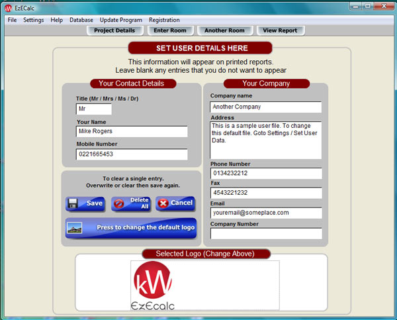Click the EzECalc app icon in title bar

click(8, 8)
